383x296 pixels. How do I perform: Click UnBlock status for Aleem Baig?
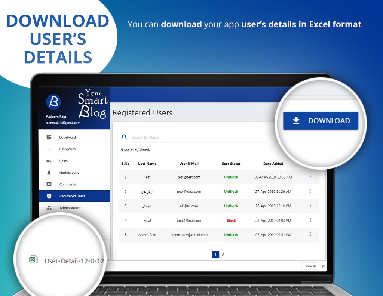[231, 235]
